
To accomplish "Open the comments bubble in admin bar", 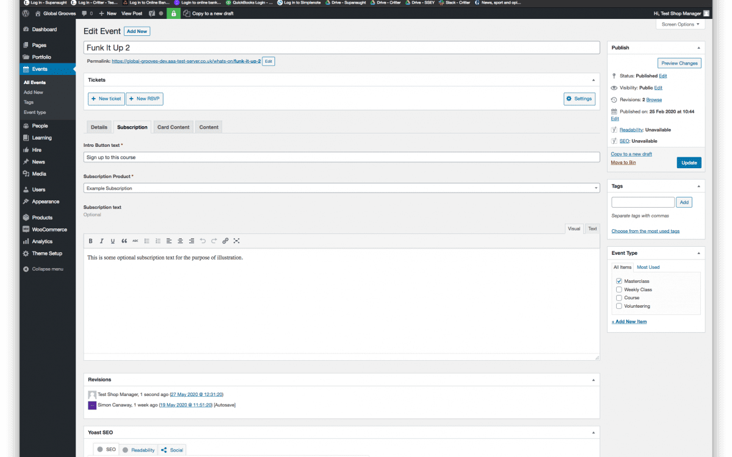I will (87, 13).
